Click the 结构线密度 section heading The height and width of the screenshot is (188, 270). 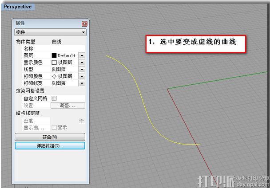28,113
